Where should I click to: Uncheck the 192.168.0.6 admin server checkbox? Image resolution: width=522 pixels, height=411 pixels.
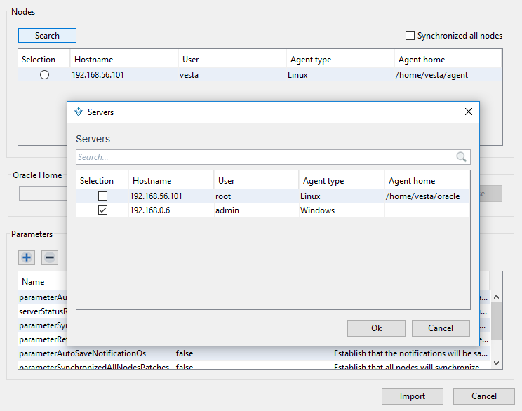(103, 210)
